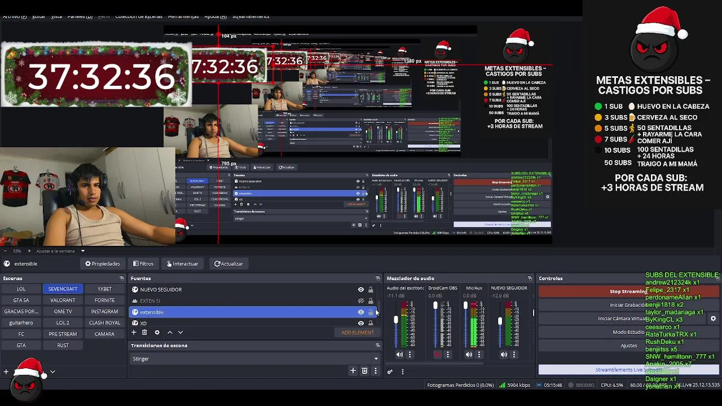Open Mic/Aux channel options menu
Viewport: 722px width, 406px height.
click(x=479, y=355)
